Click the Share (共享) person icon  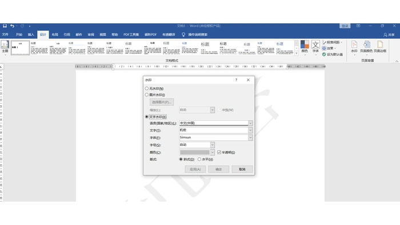point(385,35)
